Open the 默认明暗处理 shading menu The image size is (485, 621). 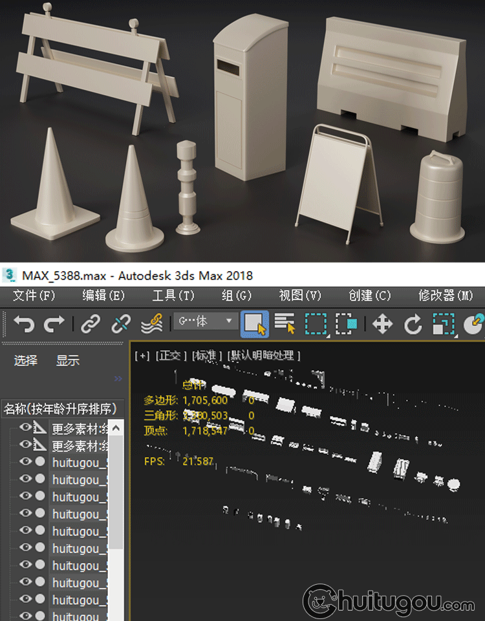tap(264, 356)
